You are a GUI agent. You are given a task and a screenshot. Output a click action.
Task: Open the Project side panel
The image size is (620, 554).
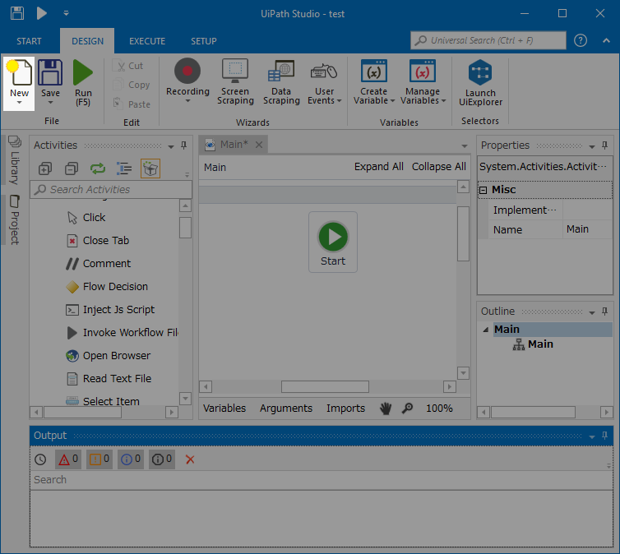pos(15,219)
